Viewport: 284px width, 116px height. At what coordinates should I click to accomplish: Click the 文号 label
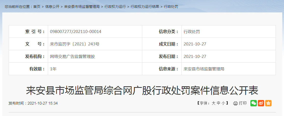[x=35, y=44]
